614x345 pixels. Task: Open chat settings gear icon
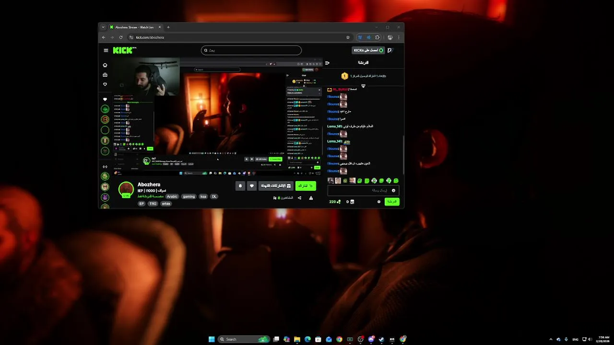(379, 202)
